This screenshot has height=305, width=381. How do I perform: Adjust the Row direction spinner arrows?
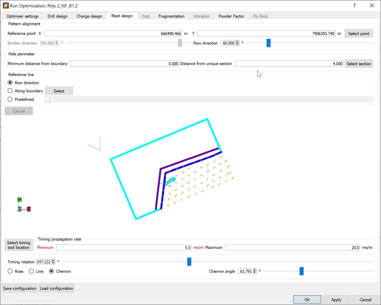237,43
